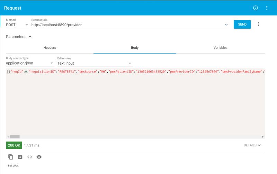The height and width of the screenshot is (174, 277).
Task: Expand the Request URL history chevron
Action: coord(226,25)
